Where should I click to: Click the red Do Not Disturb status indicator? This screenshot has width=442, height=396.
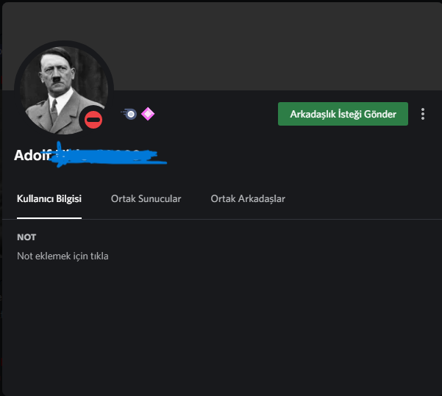click(x=93, y=120)
